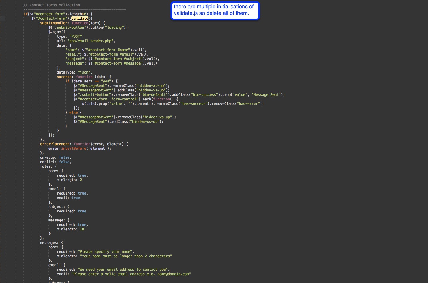Click the minlength value 10
Image resolution: width=428 pixels, height=283 pixels.
point(82,229)
